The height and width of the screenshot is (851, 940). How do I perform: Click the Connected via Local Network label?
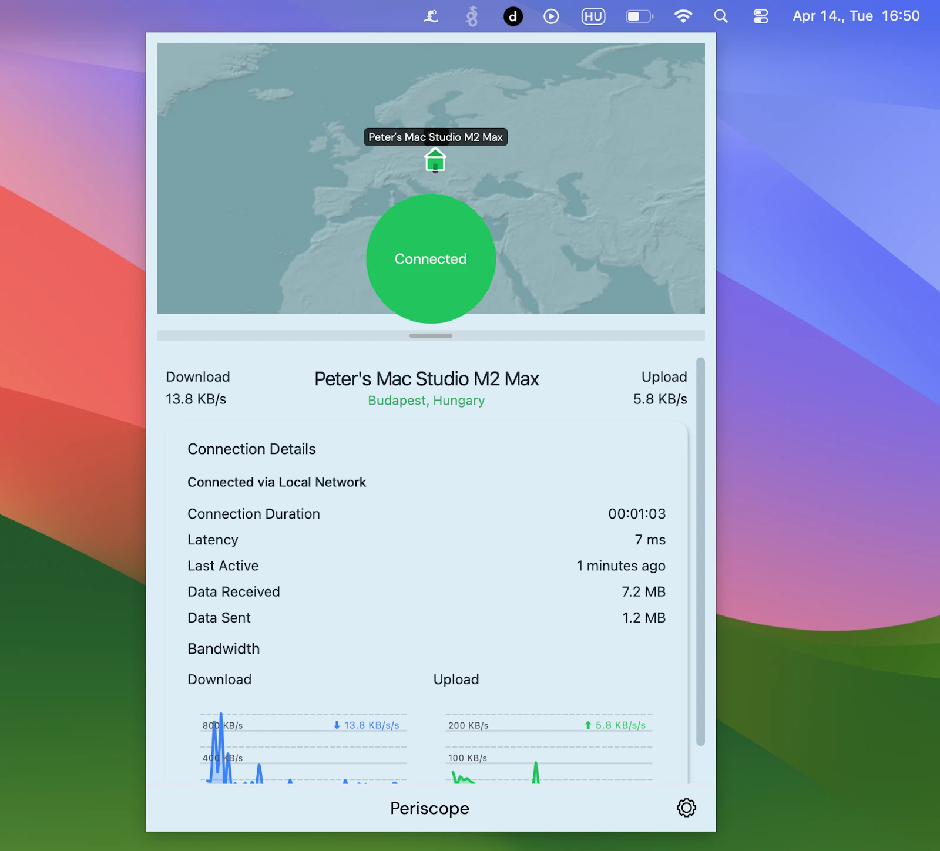point(277,482)
